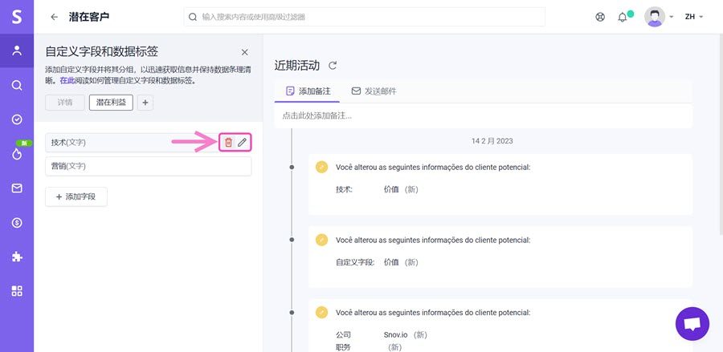Screen dimensions: 723x352
Task: Delete the 技术 field with trash icon
Action: pyautogui.click(x=228, y=143)
